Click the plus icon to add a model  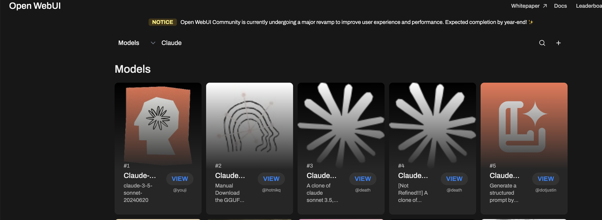tap(558, 43)
